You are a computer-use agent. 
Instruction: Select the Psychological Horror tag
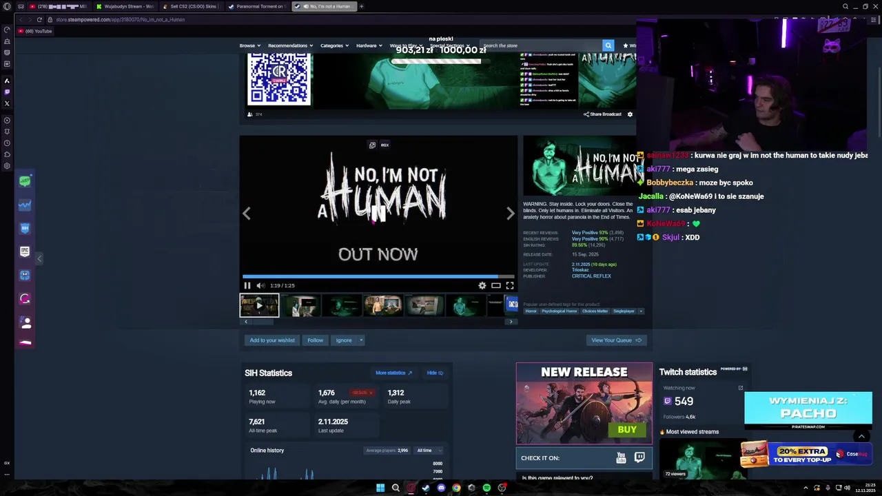click(559, 311)
